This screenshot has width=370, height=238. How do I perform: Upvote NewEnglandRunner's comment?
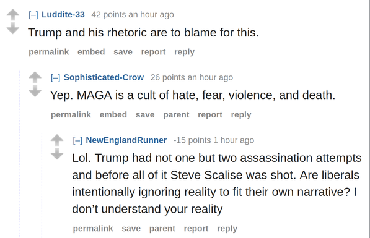pyautogui.click(x=57, y=140)
